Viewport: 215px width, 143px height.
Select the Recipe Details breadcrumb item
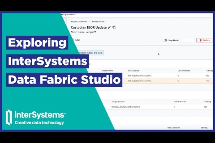pos(98,21)
